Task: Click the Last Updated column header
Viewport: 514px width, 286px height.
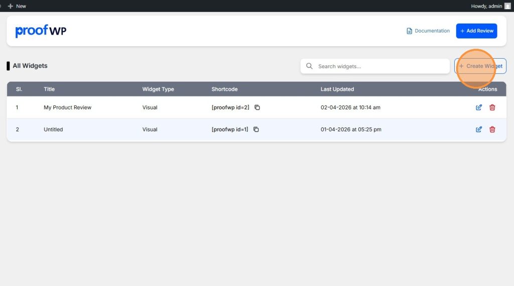Action: 337,89
